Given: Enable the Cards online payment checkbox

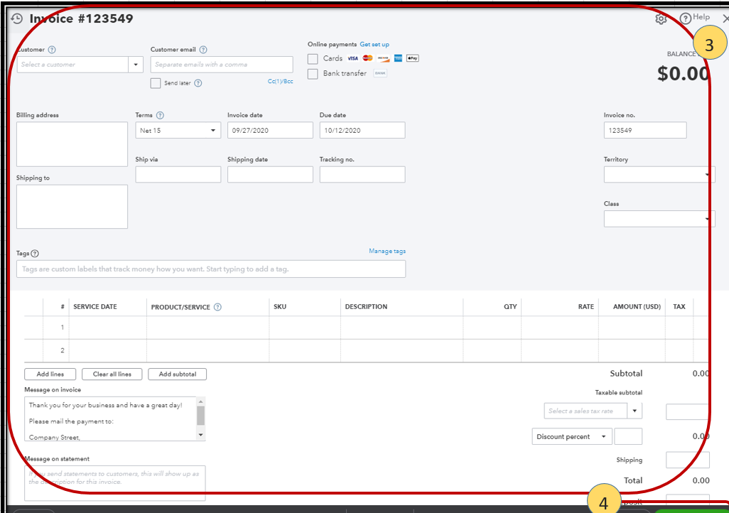Looking at the screenshot, I should 313,58.
